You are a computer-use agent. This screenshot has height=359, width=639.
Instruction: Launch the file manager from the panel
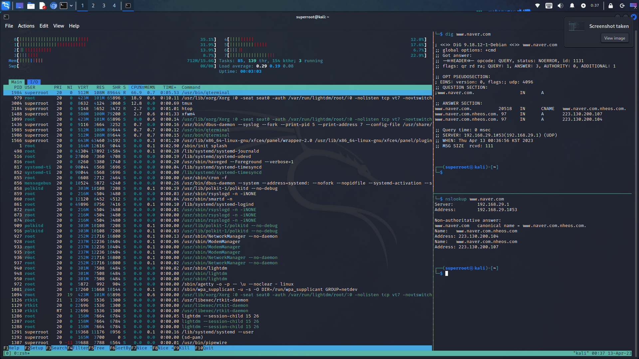coord(31,6)
